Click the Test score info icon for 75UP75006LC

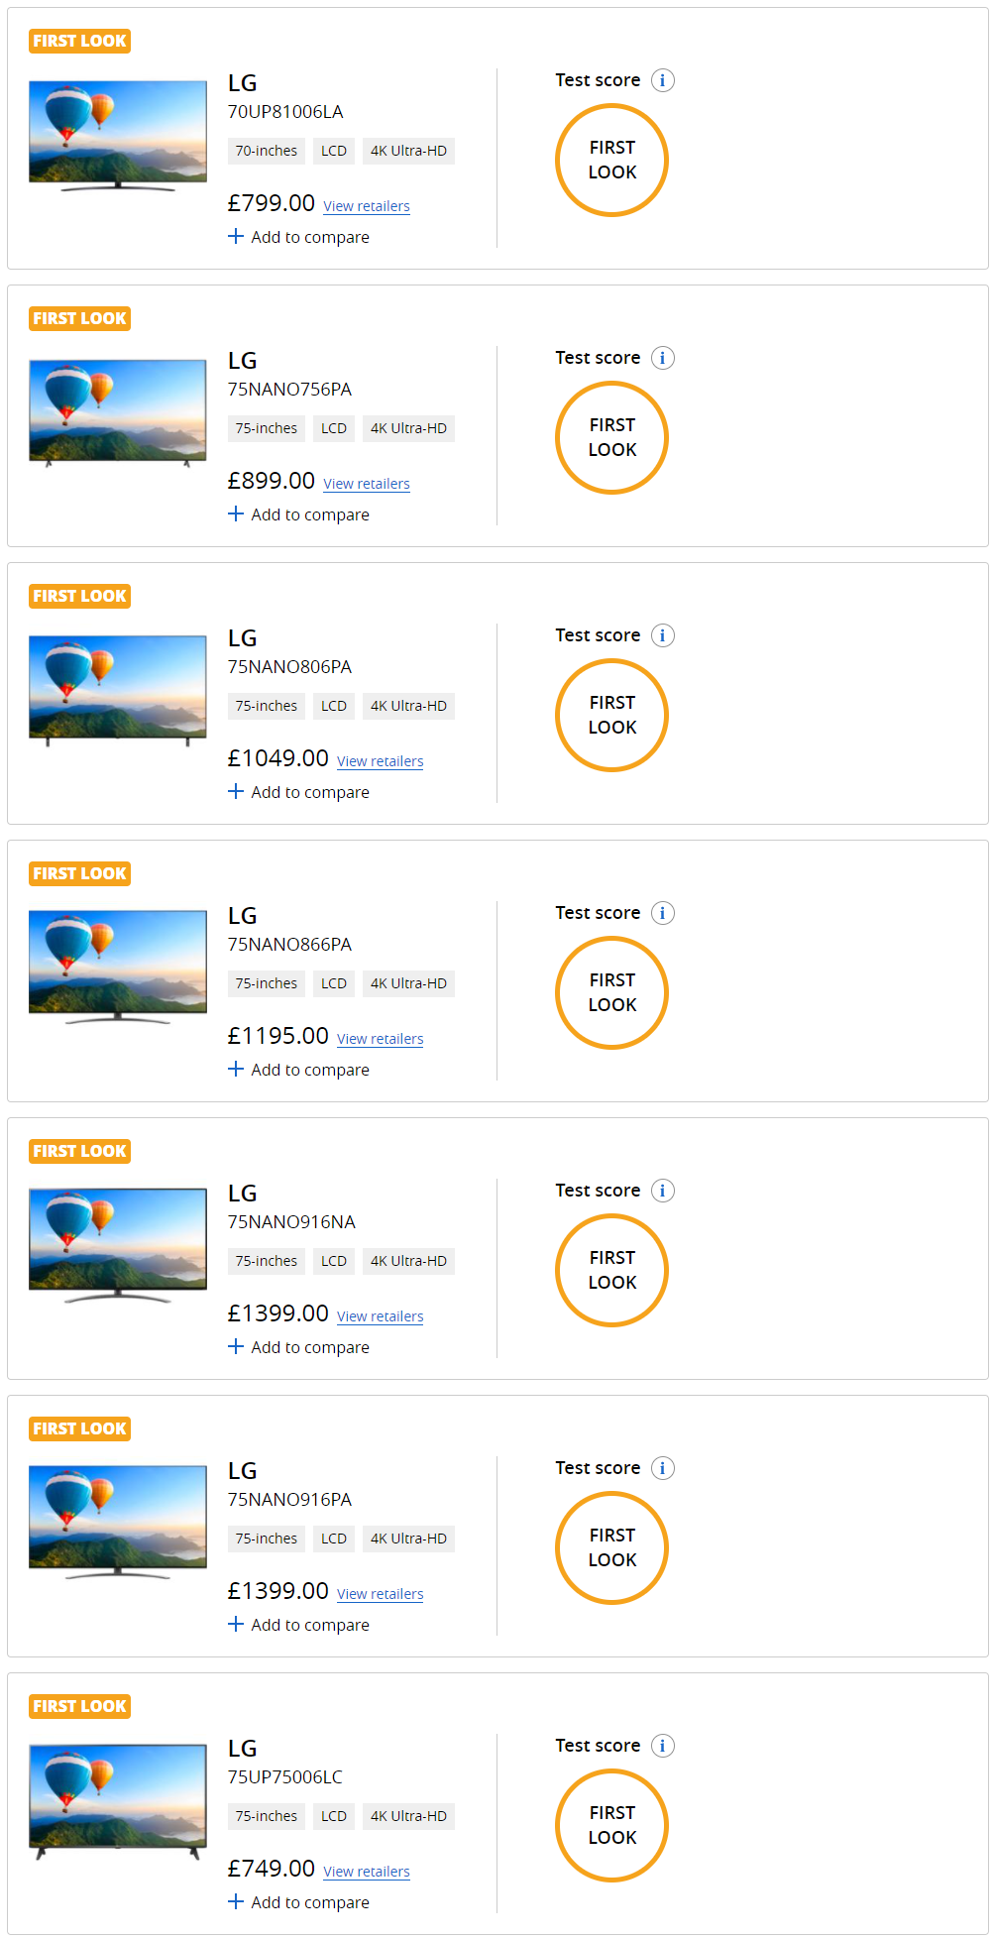pos(662,1746)
